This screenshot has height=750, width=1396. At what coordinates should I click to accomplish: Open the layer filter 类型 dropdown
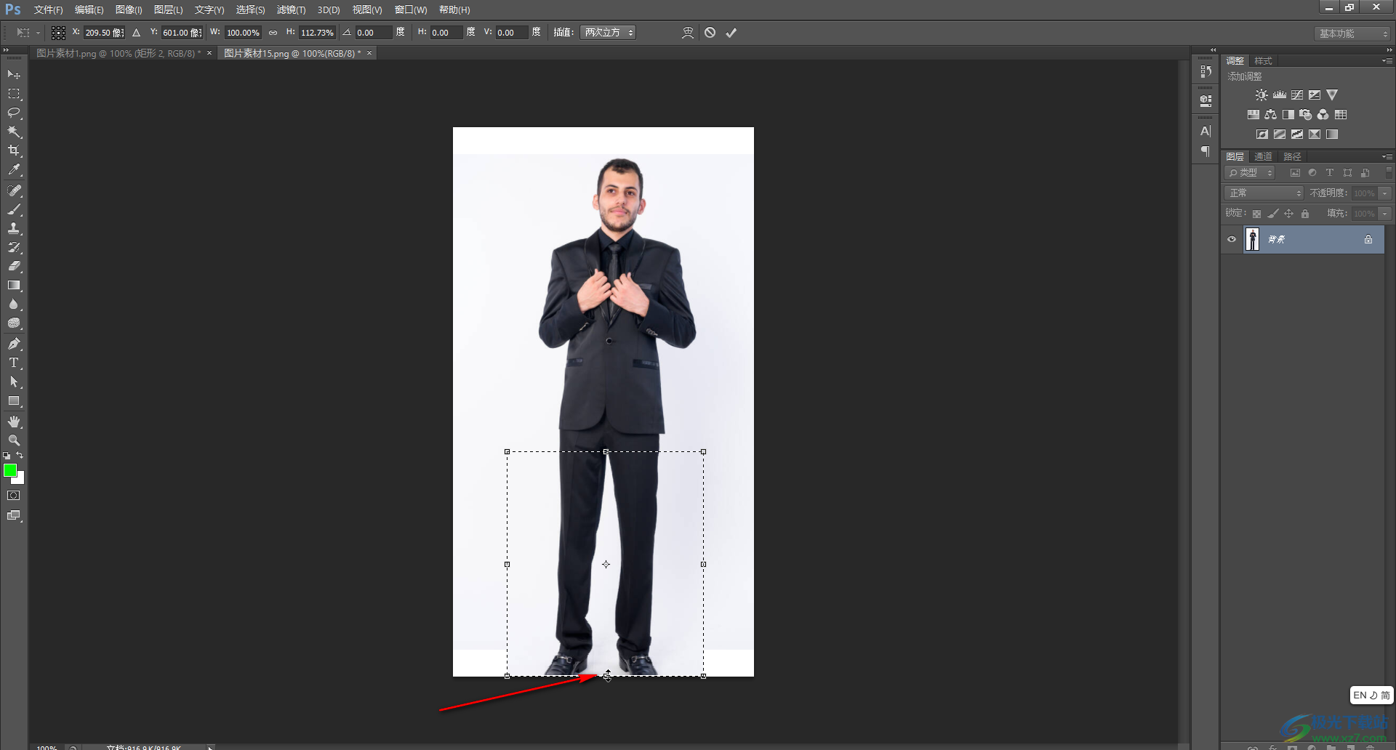click(1250, 173)
